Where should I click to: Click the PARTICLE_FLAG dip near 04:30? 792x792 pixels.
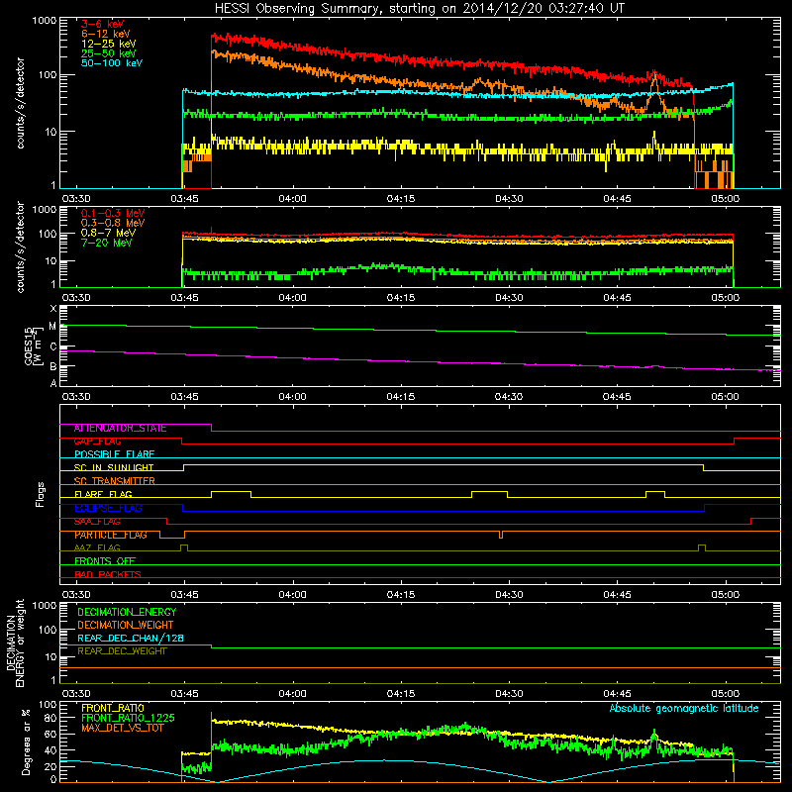point(501,535)
